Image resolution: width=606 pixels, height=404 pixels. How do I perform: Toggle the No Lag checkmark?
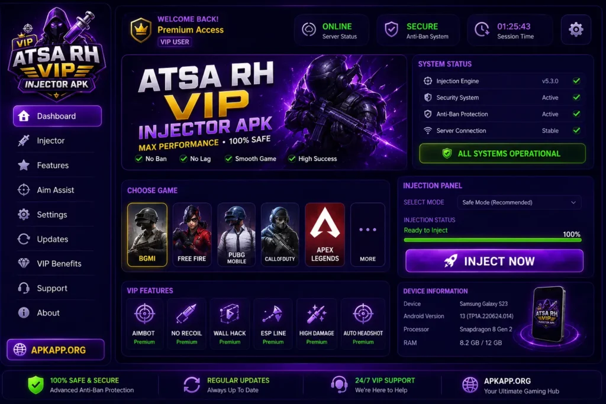[x=183, y=159]
